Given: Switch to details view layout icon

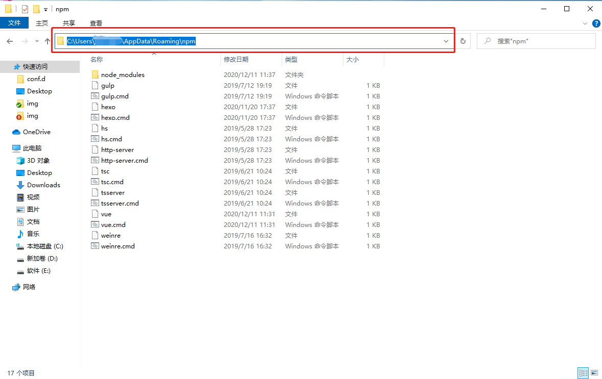Looking at the screenshot, I should tap(583, 372).
